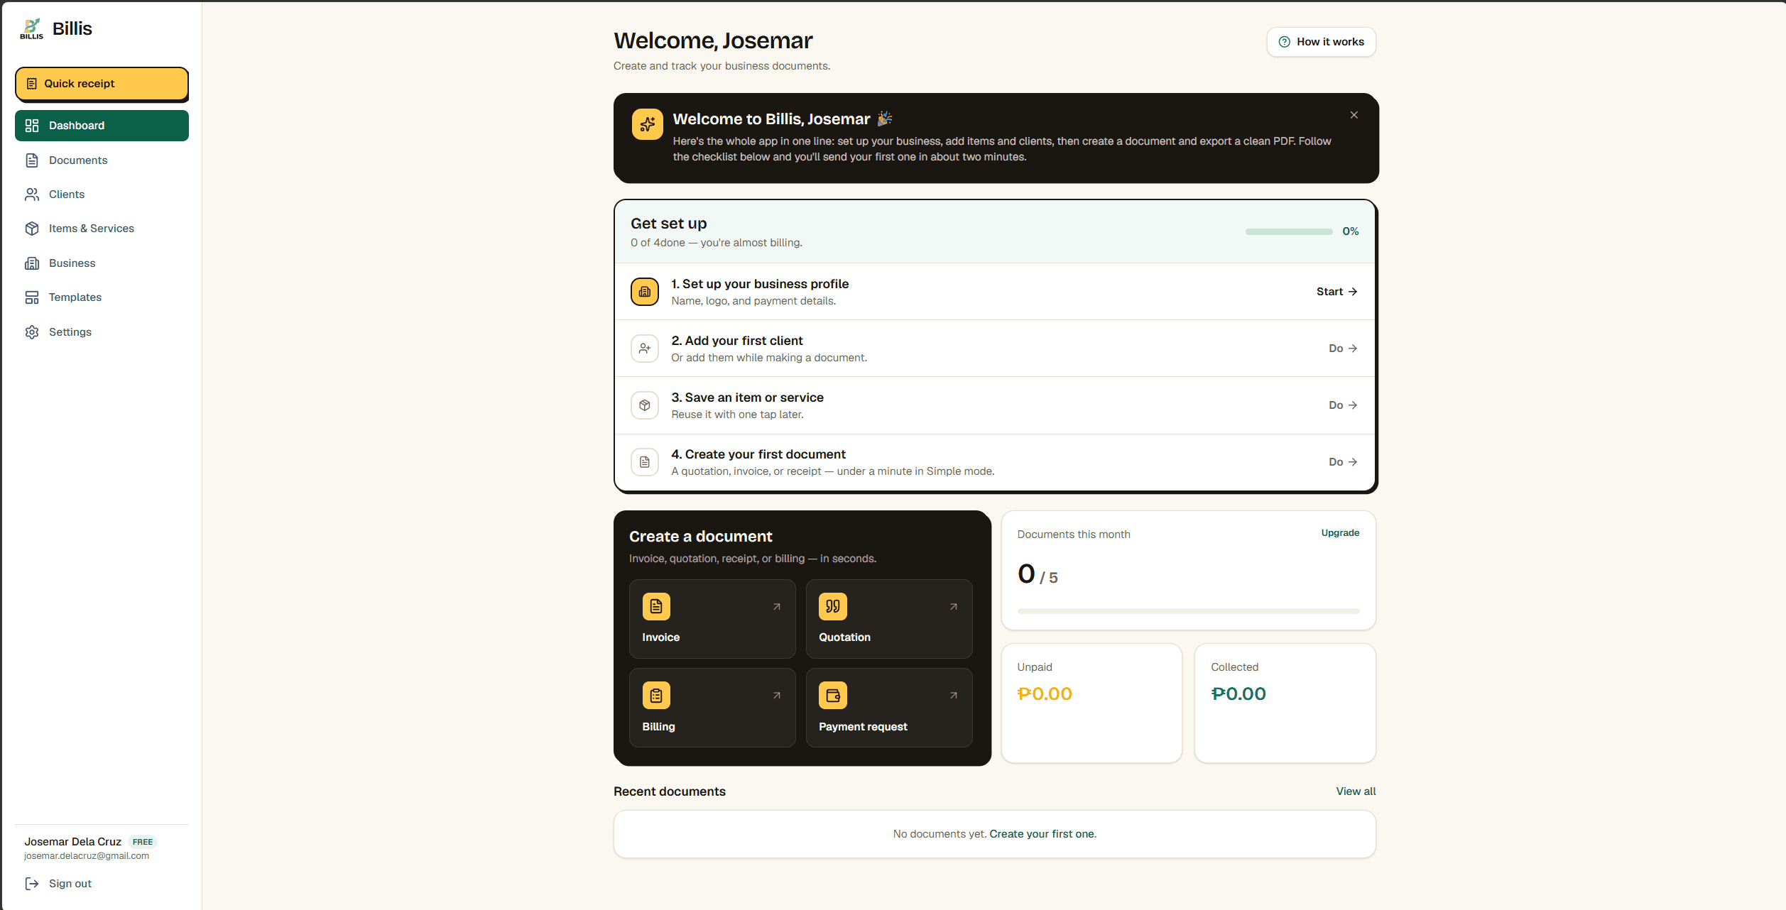Image resolution: width=1786 pixels, height=910 pixels.
Task: Open Settings from the sidebar
Action: [x=102, y=332]
